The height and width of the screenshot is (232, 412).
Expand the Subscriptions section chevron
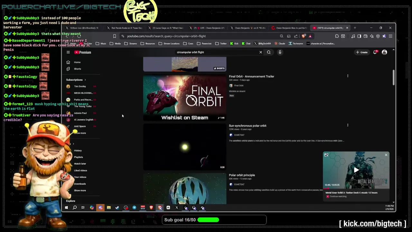tap(85, 80)
